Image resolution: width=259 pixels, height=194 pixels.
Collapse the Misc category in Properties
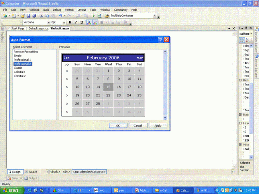click(x=241, y=144)
